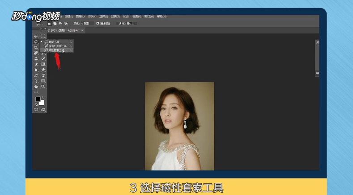The width and height of the screenshot is (353, 195).
Task: Select the Healing Brush tool
Action: click(x=36, y=53)
